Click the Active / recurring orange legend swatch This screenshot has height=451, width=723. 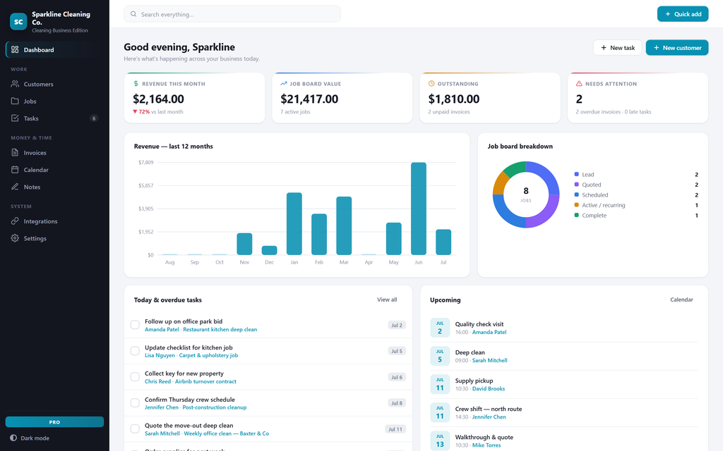click(576, 205)
